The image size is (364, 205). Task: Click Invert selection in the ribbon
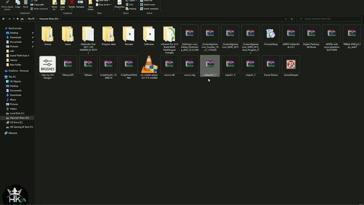pyautogui.click(x=149, y=9)
